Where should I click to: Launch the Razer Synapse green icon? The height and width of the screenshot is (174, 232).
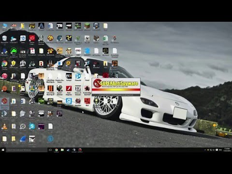(x=14, y=52)
